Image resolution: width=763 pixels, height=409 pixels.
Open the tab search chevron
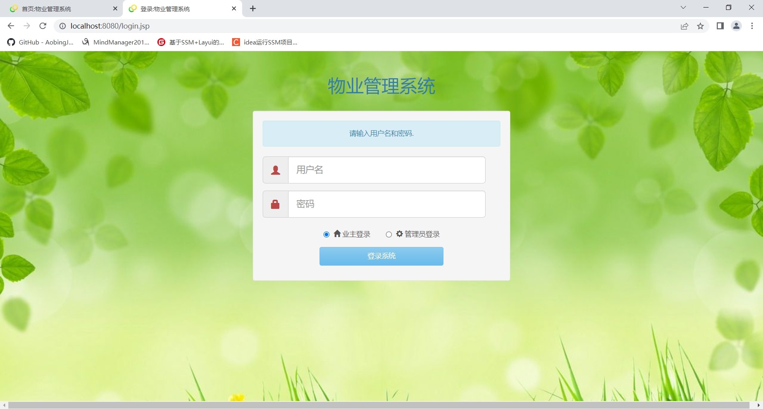click(683, 8)
